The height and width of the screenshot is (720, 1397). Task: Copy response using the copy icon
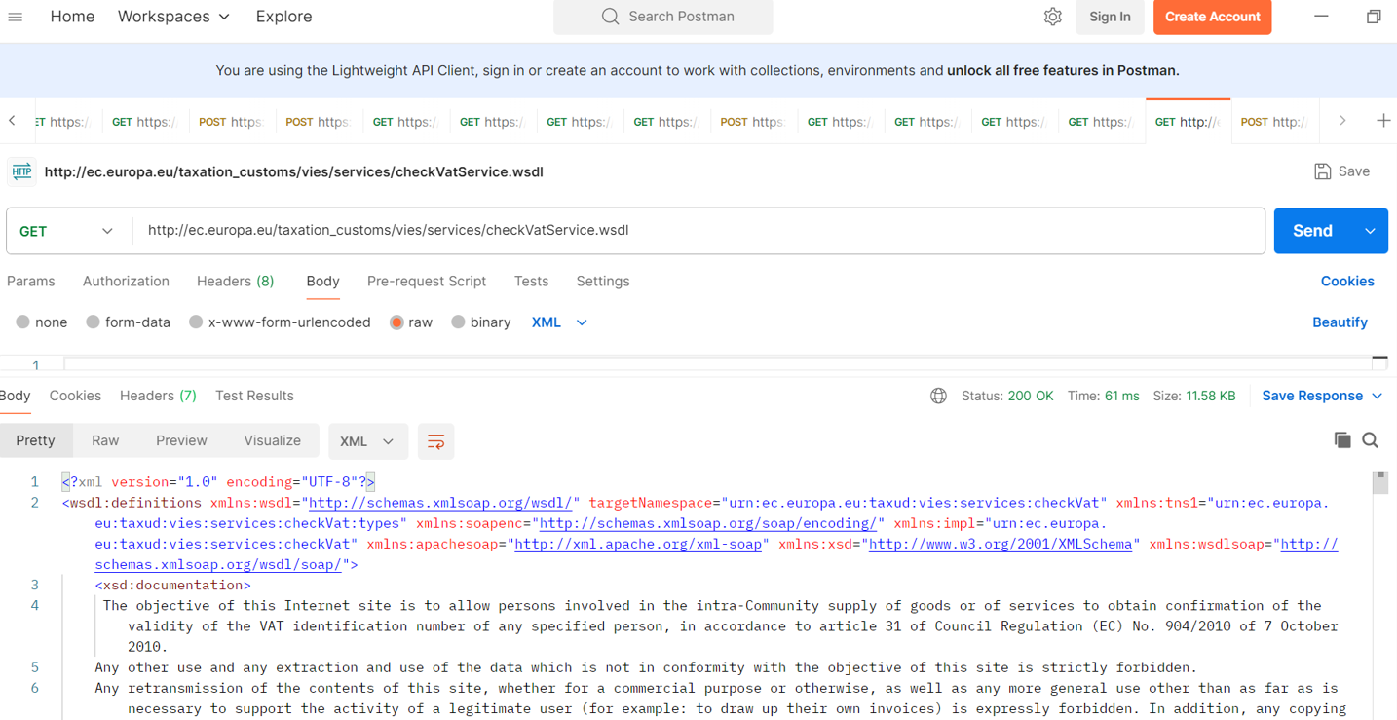pos(1341,440)
